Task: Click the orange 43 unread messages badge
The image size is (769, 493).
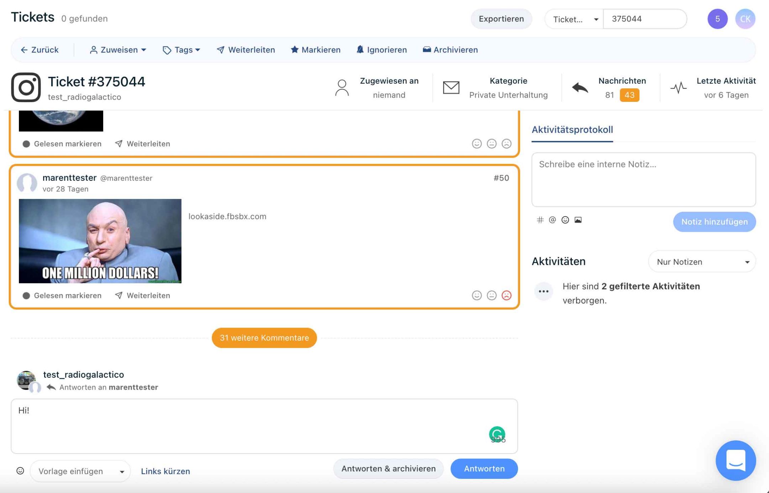Action: (629, 95)
